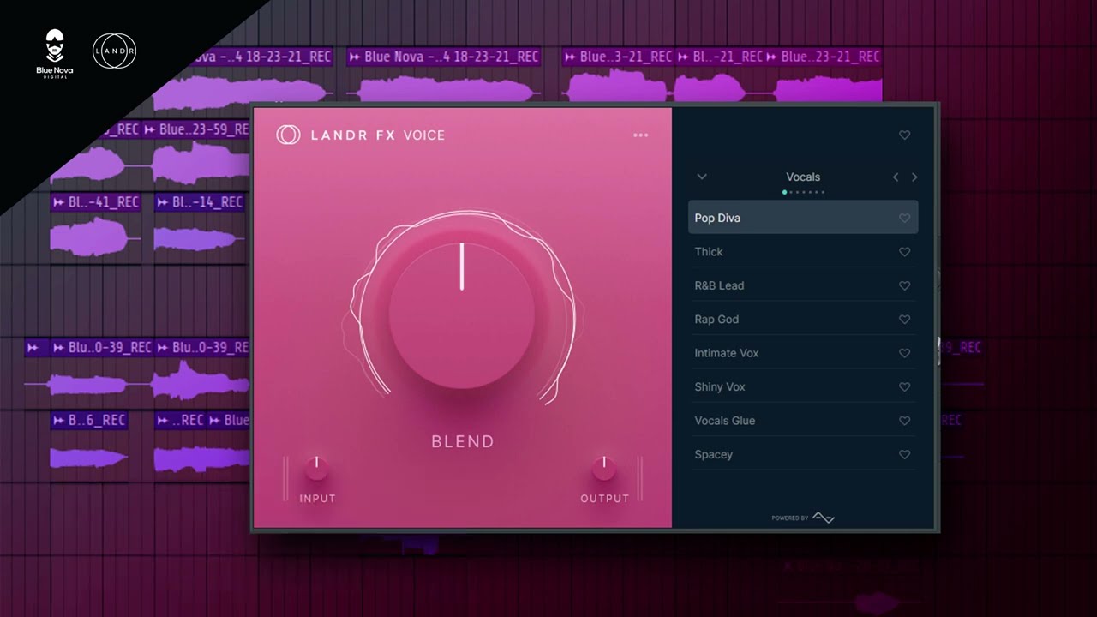
Task: Select the Blue Nova 18-23-21_REC clip header
Action: coord(443,57)
